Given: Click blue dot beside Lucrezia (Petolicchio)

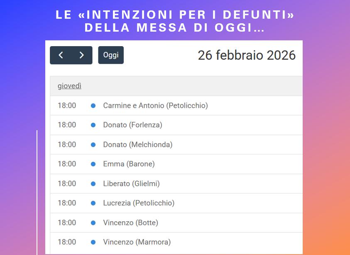Looking at the screenshot, I should 93,203.
